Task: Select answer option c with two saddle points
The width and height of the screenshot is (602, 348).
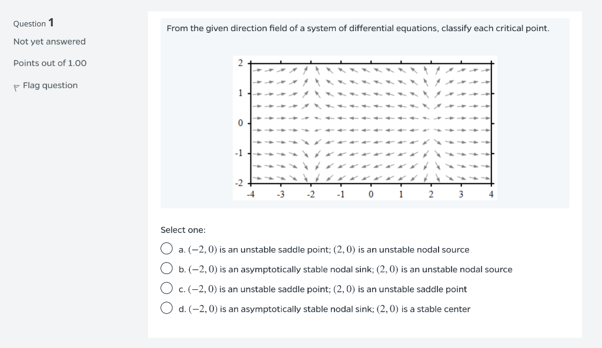Action: (x=167, y=288)
